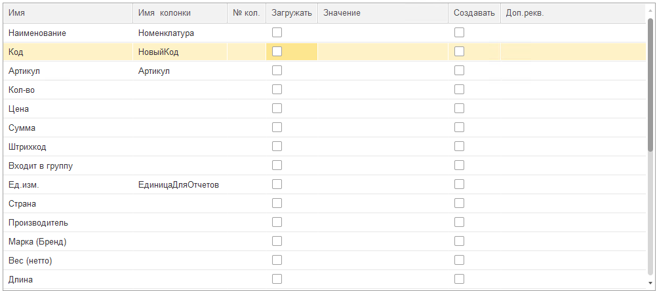Viewport: 657px width, 291px height.
Task: Select the Марка (Бренд) row
Action: [x=325, y=241]
